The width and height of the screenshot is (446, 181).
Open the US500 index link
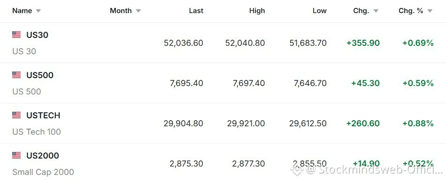coord(40,75)
